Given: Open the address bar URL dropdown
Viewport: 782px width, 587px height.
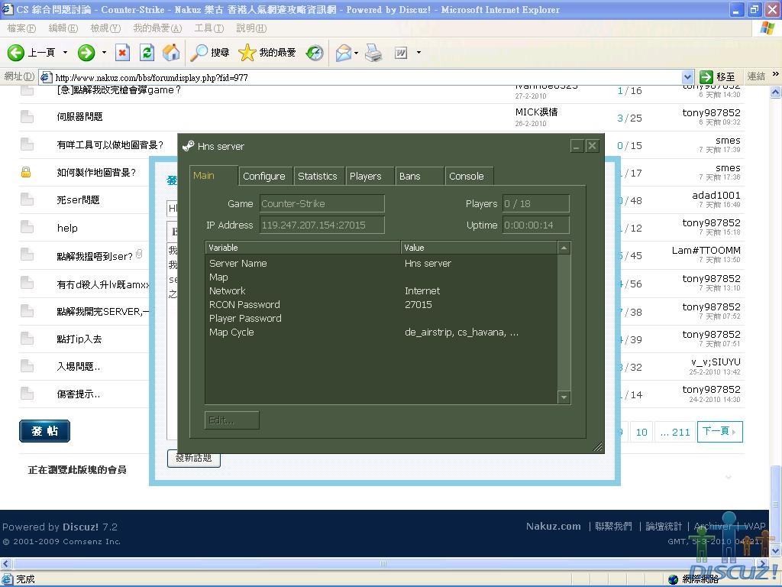Looking at the screenshot, I should click(688, 77).
